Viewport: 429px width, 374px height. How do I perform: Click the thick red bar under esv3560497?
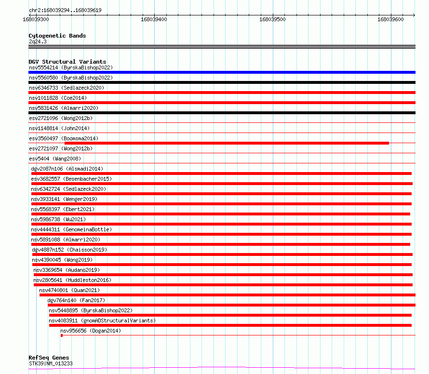[x=227, y=143]
